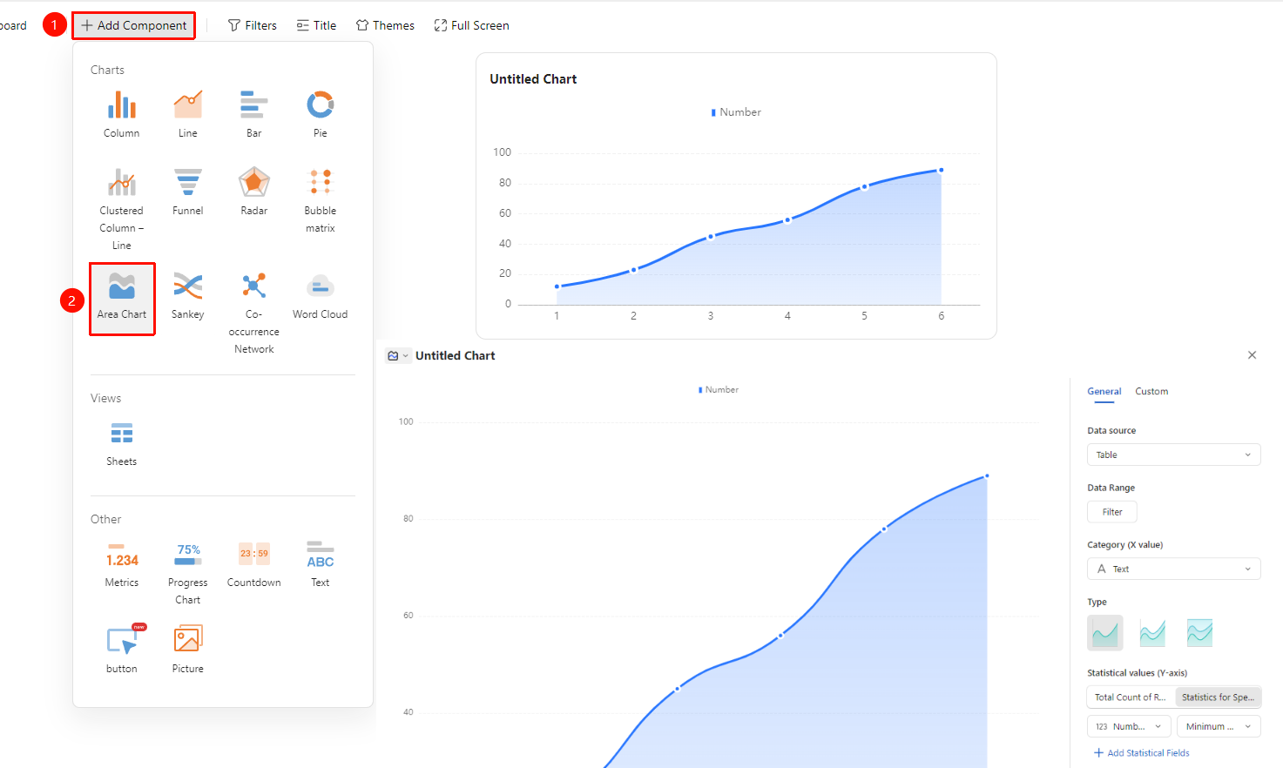Open the Number field dropdown
1283x768 pixels.
(1129, 726)
